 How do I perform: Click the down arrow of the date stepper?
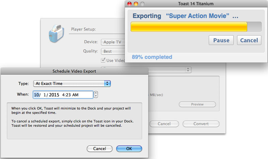96,96
